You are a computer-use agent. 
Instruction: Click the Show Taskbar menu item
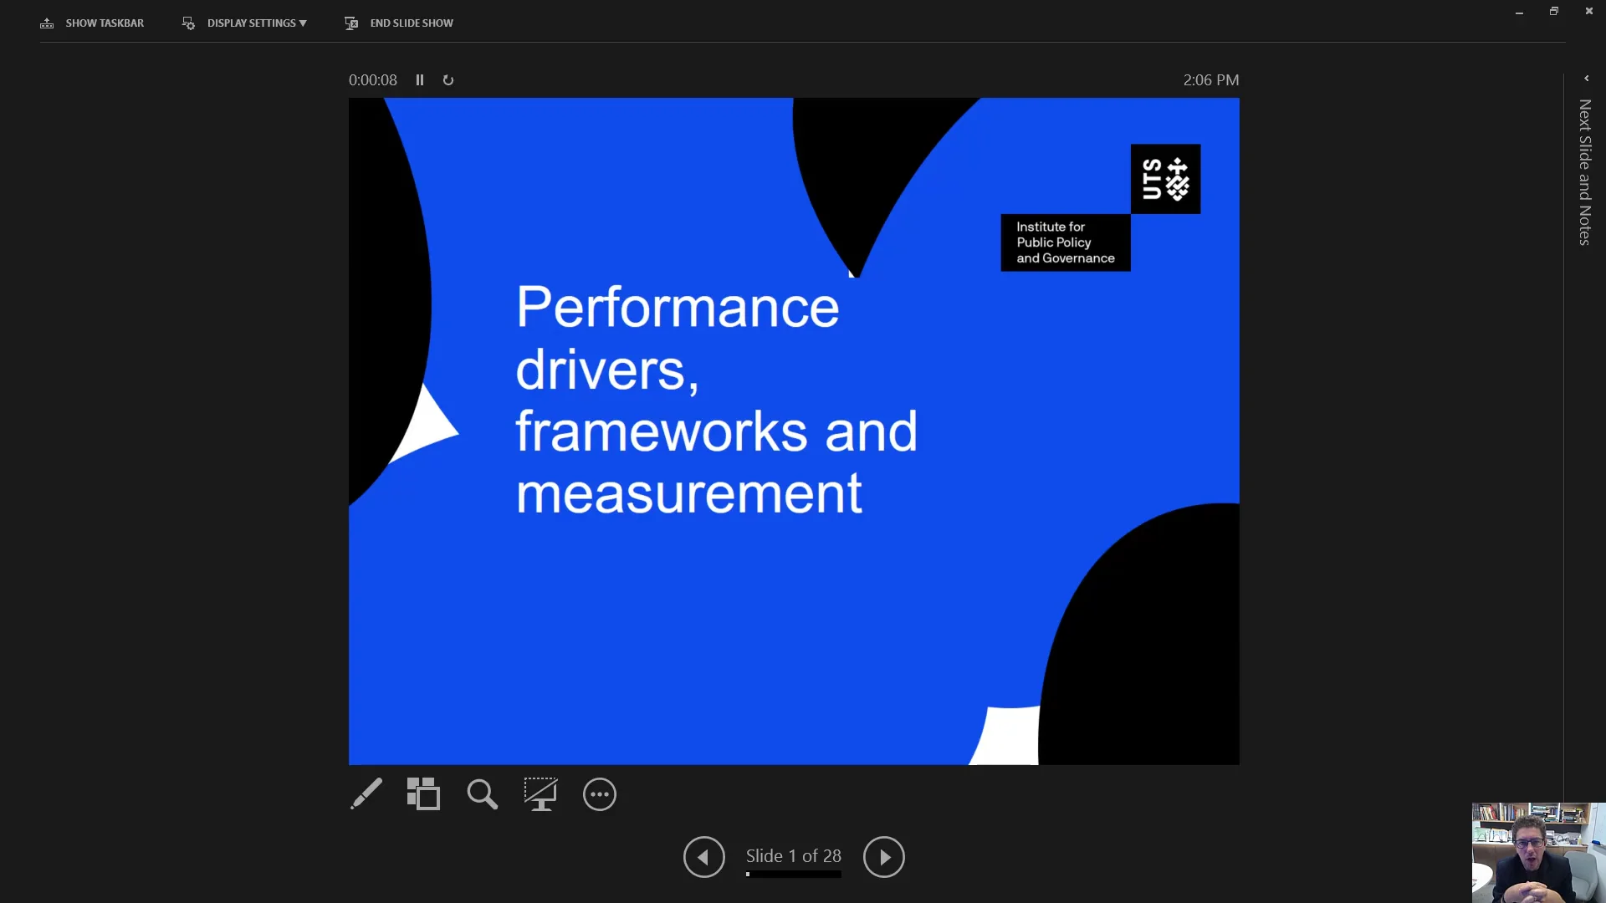(104, 23)
